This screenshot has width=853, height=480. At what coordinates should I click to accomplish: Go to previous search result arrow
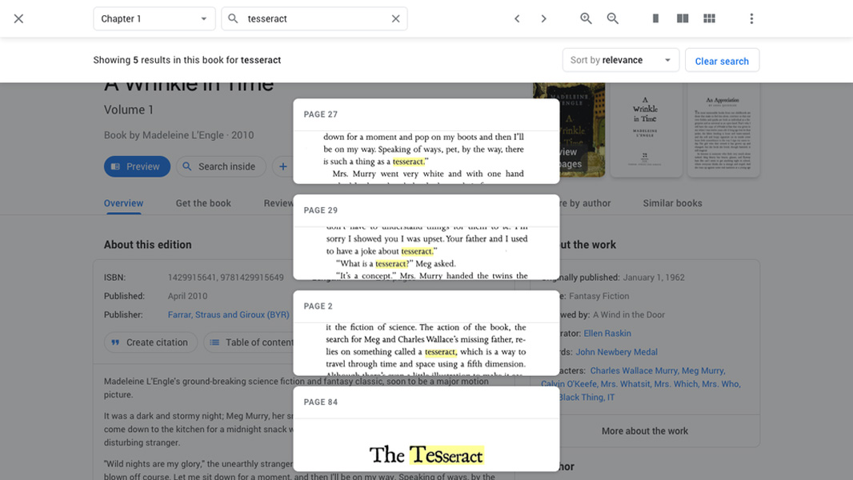517,18
